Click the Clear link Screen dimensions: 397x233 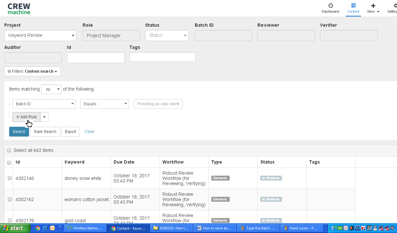(89, 132)
